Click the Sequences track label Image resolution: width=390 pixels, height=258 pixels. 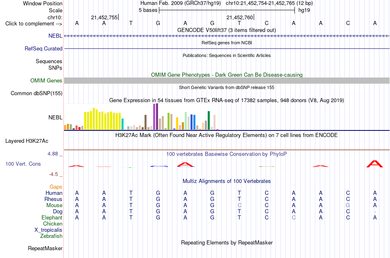point(49,61)
